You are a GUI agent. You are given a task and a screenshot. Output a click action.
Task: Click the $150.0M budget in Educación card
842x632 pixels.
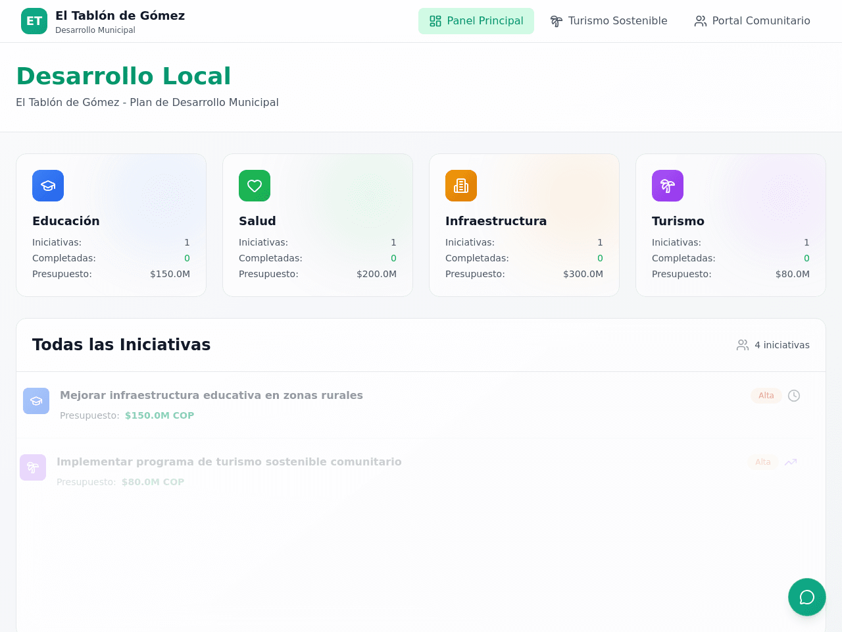[x=170, y=274]
